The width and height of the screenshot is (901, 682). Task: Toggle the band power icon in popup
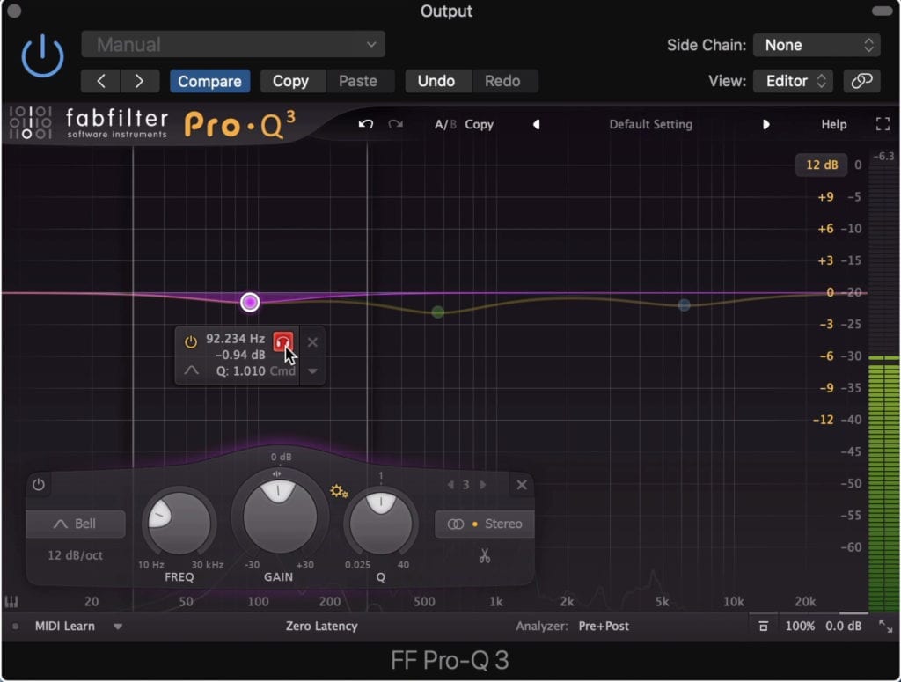click(x=191, y=342)
